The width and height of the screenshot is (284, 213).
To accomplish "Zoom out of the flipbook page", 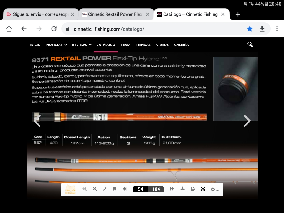I will (95, 189).
